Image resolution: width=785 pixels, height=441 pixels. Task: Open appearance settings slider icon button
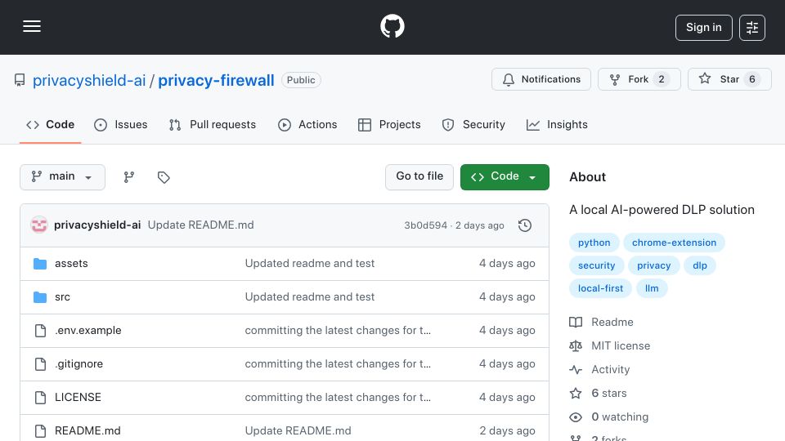click(752, 28)
